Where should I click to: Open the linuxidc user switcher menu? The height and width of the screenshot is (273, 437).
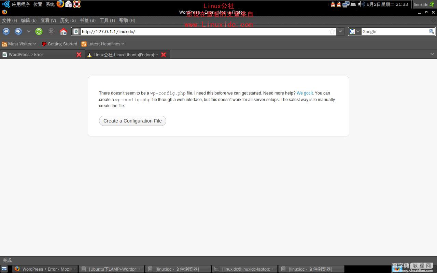pyautogui.click(x=424, y=4)
